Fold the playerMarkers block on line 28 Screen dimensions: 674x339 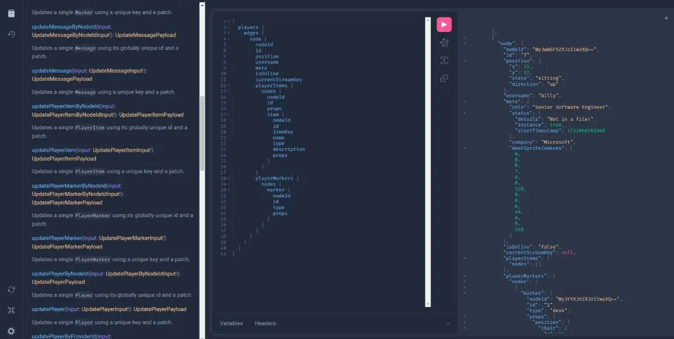click(x=229, y=178)
